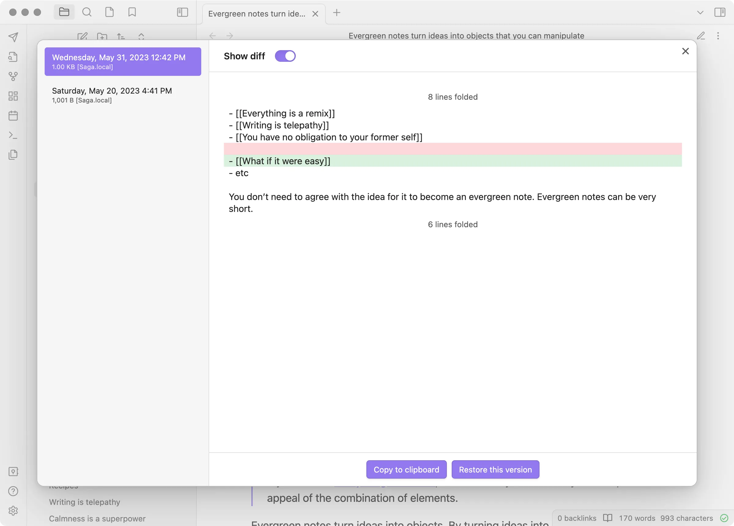The width and height of the screenshot is (734, 526).
Task: Open the search icon in the top toolbar
Action: (87, 12)
